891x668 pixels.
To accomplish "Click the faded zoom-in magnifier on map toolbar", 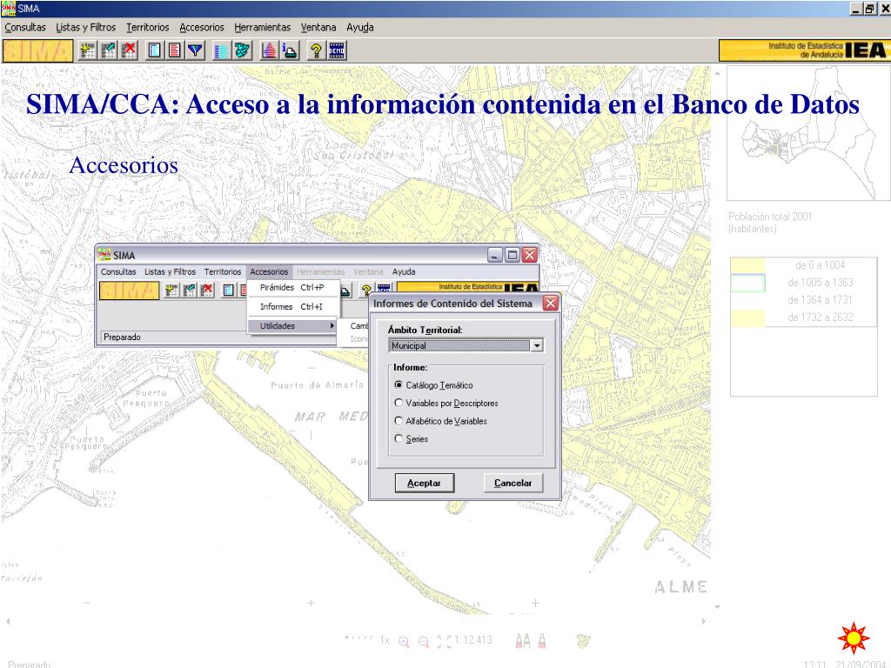I will point(404,641).
